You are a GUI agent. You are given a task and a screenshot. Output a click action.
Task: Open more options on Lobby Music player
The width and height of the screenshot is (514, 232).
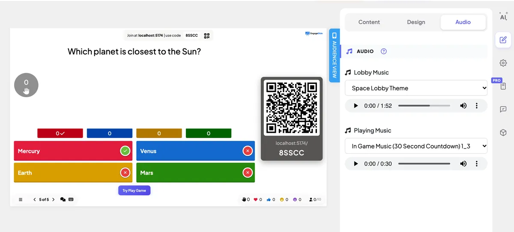click(x=477, y=106)
